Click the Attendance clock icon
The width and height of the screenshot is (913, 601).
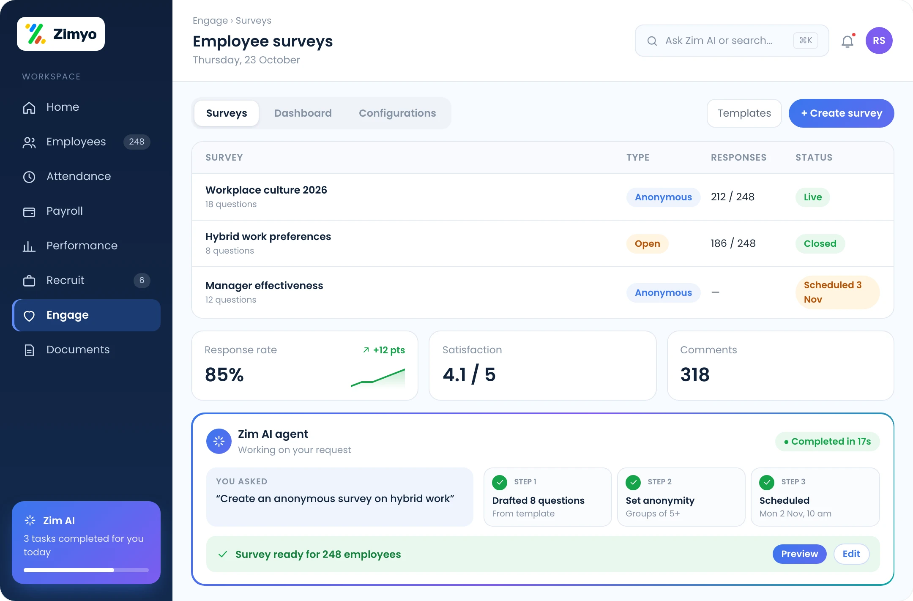(x=29, y=177)
